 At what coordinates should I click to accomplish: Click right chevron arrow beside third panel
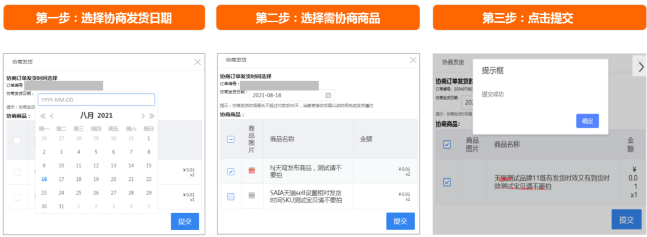pyautogui.click(x=641, y=67)
